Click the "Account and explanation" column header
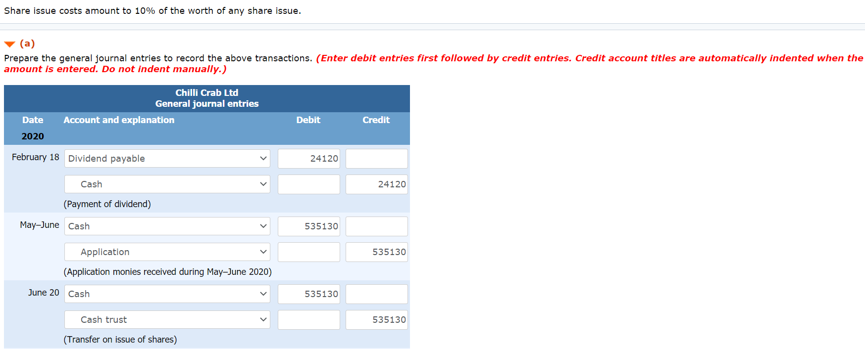Image resolution: width=865 pixels, height=349 pixels. 119,120
